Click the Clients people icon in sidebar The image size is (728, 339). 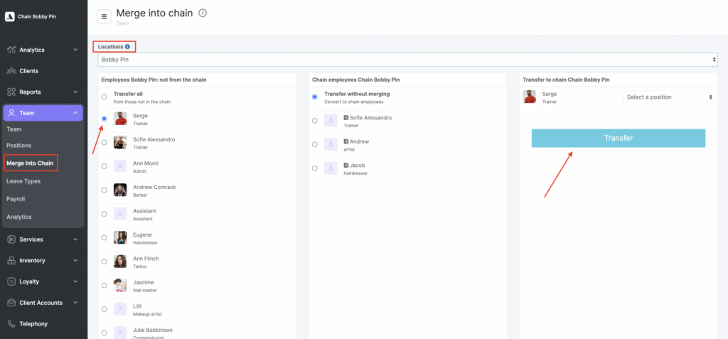(x=11, y=71)
